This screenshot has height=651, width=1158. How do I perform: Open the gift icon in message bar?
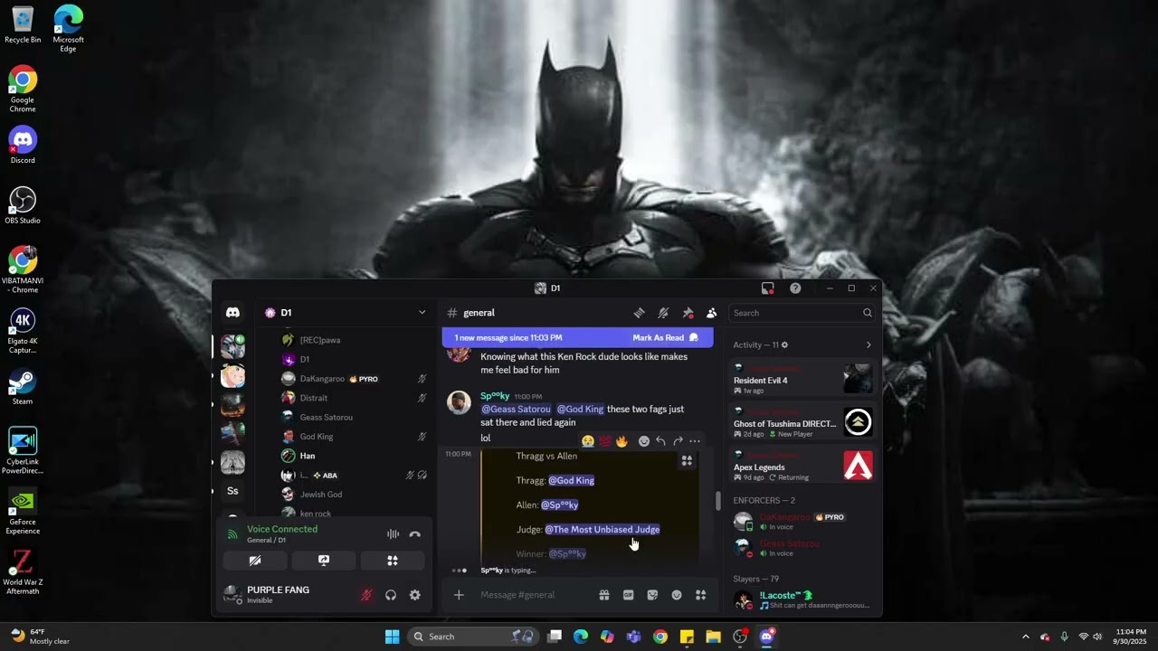603,595
